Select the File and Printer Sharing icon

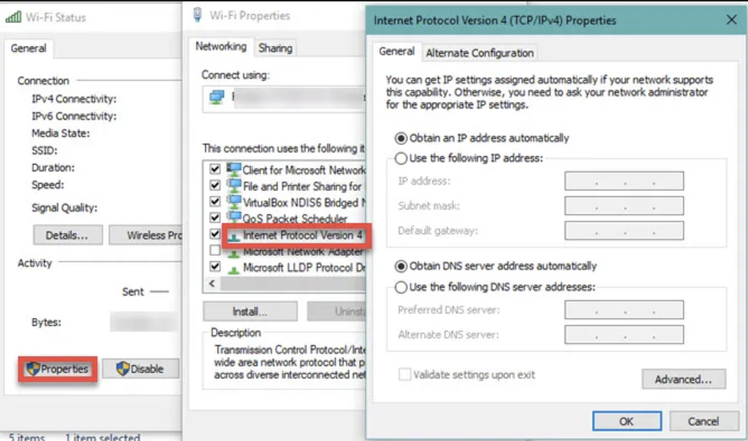tap(234, 185)
